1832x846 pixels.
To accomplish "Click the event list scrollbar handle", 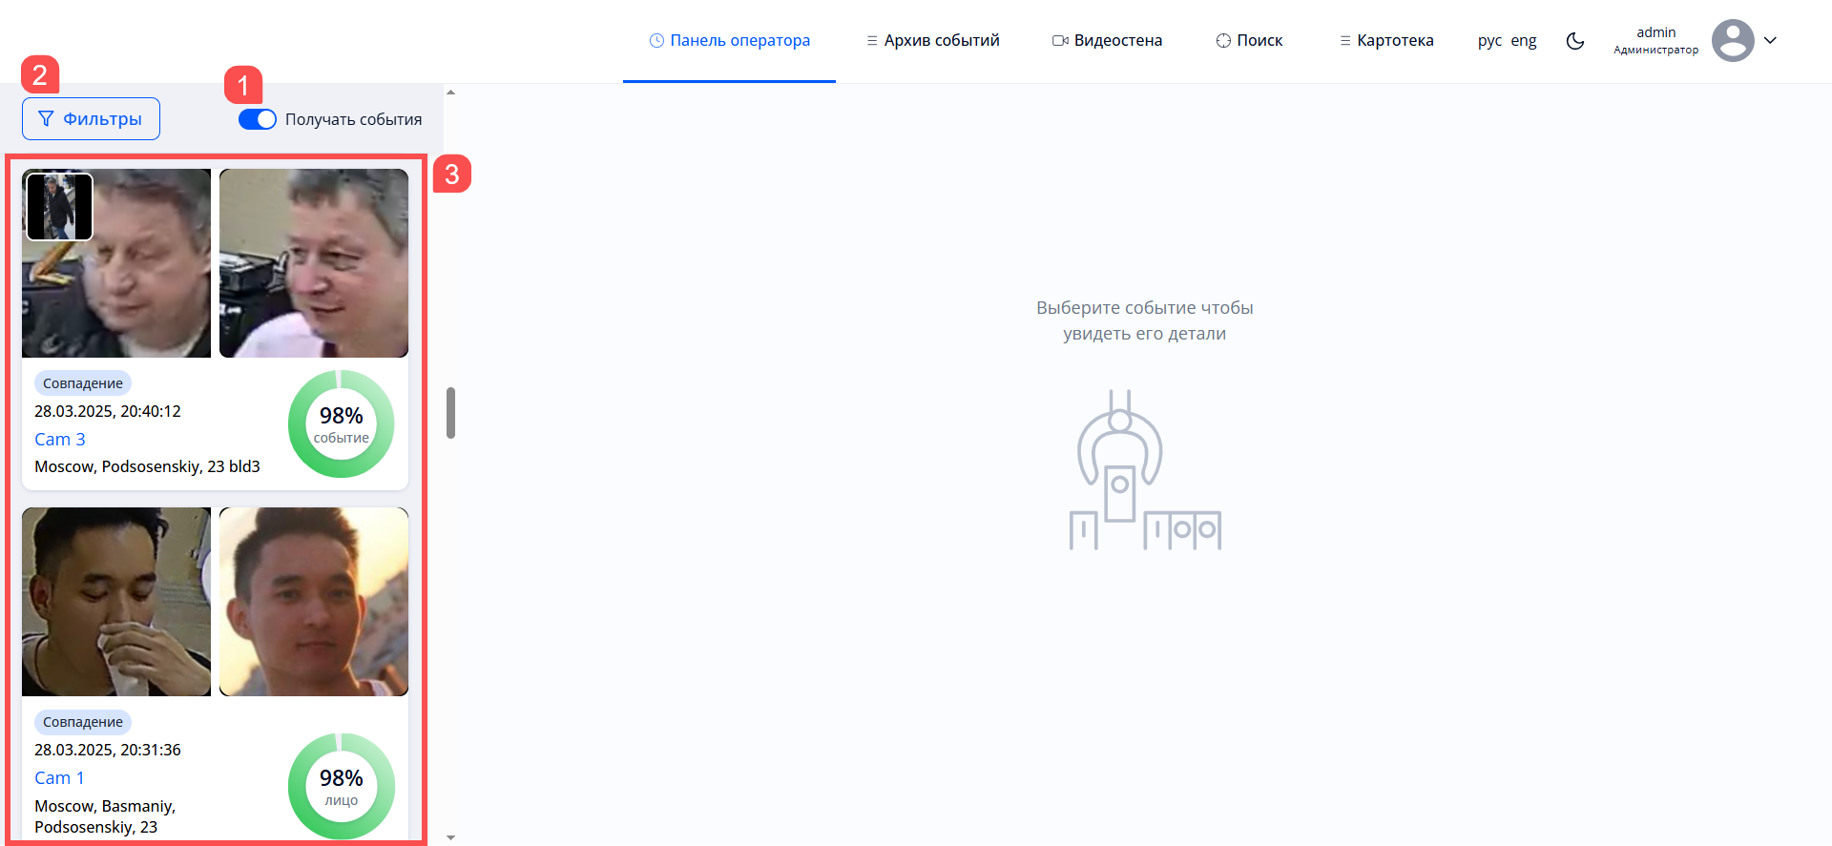I will (x=450, y=413).
